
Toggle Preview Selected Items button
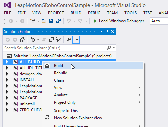click(x=76, y=40)
